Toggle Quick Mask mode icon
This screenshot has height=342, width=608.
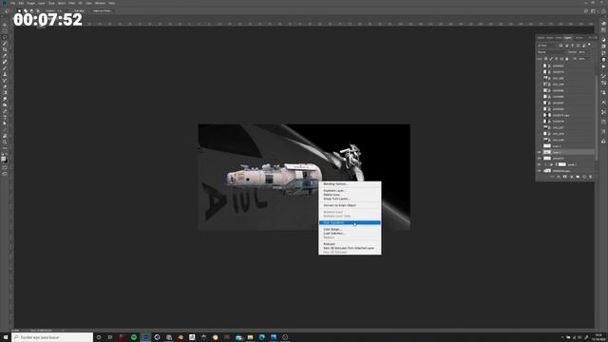(x=5, y=168)
